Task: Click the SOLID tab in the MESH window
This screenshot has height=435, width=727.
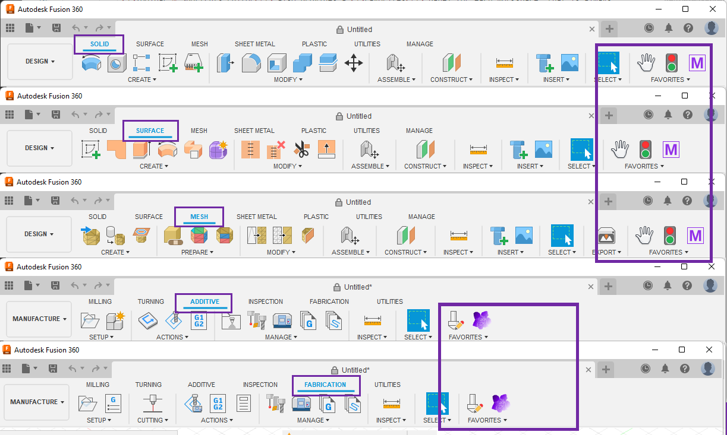Action: [97, 217]
